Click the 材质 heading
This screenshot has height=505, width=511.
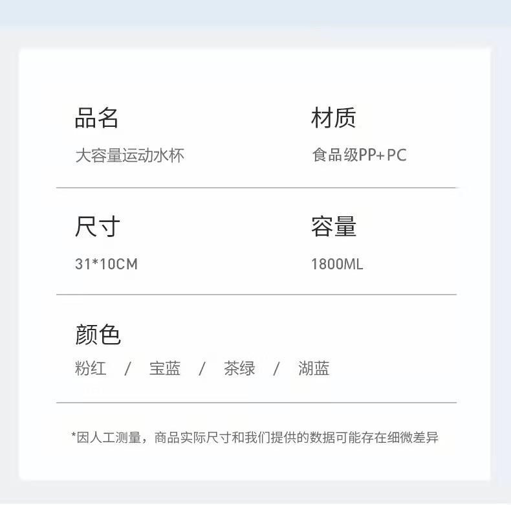[x=333, y=118]
